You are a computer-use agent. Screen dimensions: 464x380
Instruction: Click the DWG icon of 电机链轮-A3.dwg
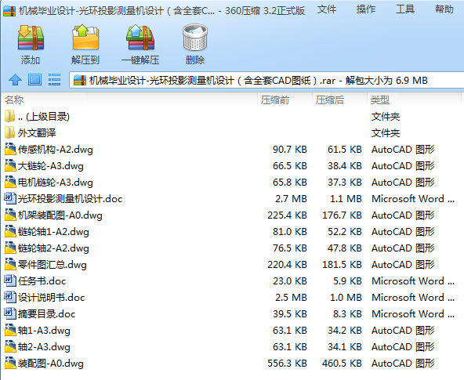click(x=10, y=182)
